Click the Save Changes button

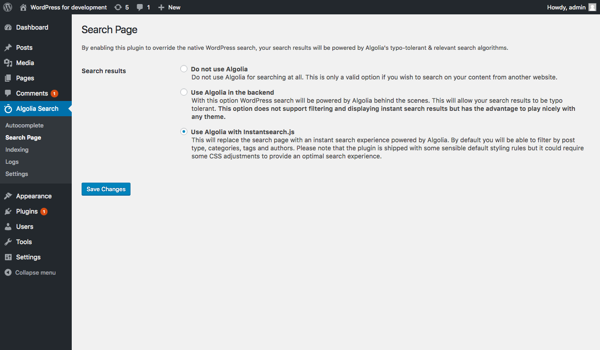pyautogui.click(x=106, y=189)
